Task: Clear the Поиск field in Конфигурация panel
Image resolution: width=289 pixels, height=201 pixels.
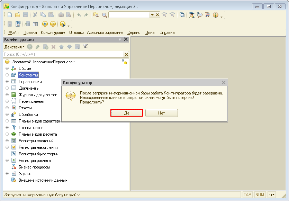Action: (x=126, y=54)
